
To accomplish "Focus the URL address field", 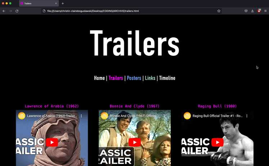I will pyautogui.click(x=131, y=11).
